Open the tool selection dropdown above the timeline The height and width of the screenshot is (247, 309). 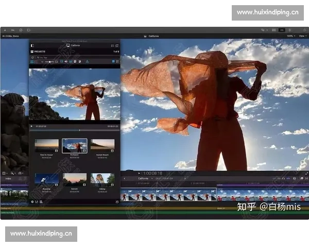pos(12,173)
